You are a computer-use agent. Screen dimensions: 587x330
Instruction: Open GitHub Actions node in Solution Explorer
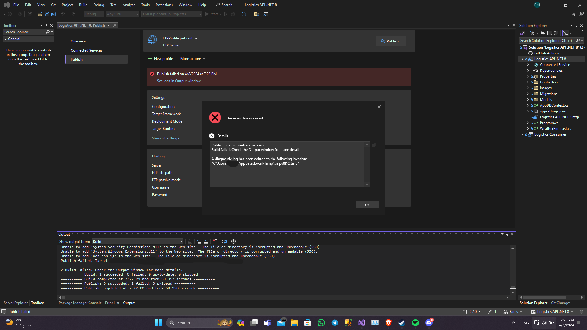pos(547,53)
